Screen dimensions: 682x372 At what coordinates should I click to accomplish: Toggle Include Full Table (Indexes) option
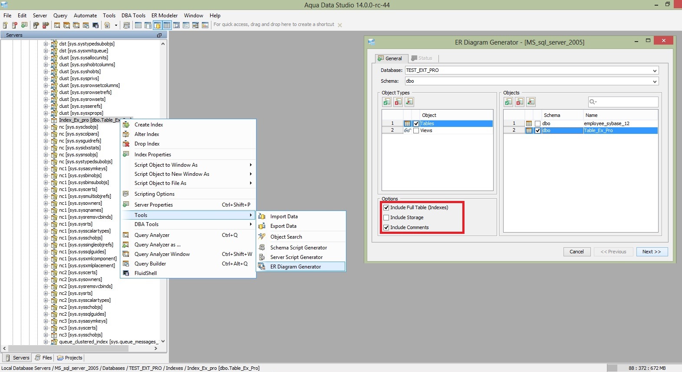386,207
